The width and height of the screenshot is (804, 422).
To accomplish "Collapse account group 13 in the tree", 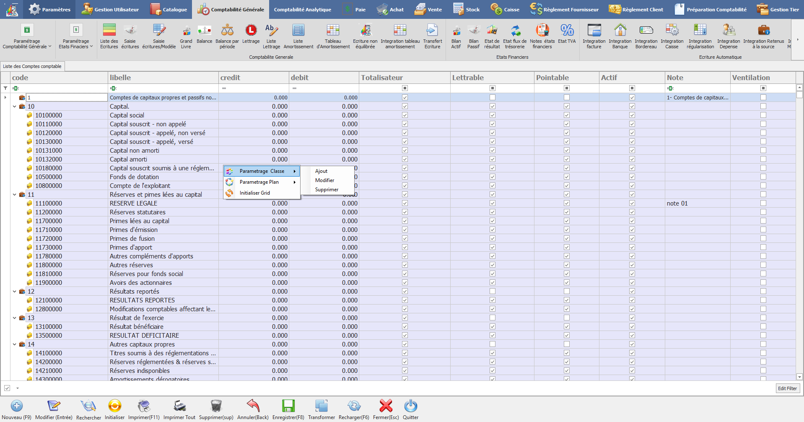I will [15, 318].
